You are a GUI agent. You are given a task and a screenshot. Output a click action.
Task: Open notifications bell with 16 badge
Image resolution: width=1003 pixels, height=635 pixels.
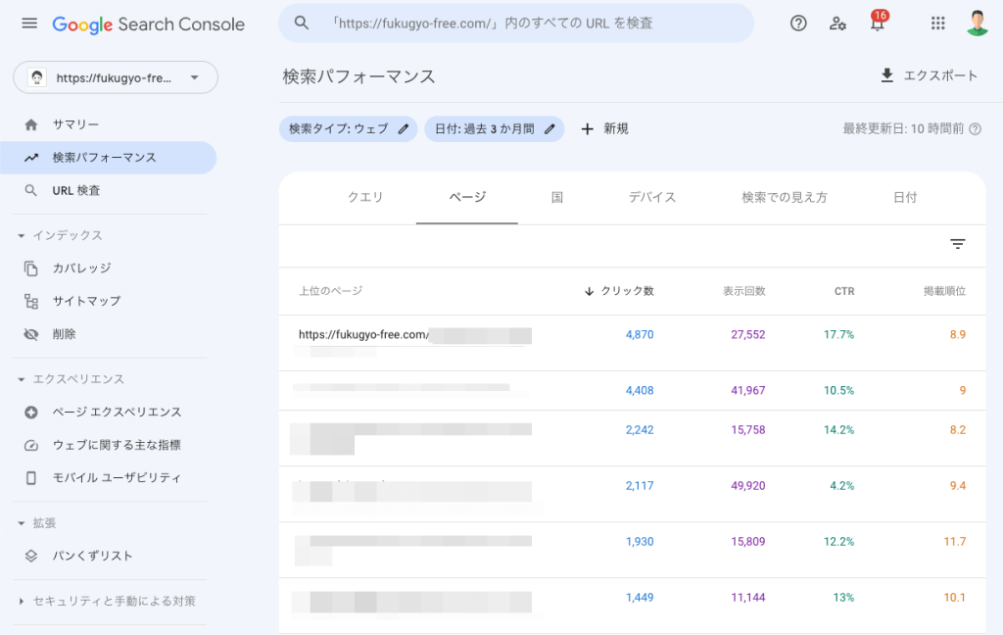878,22
